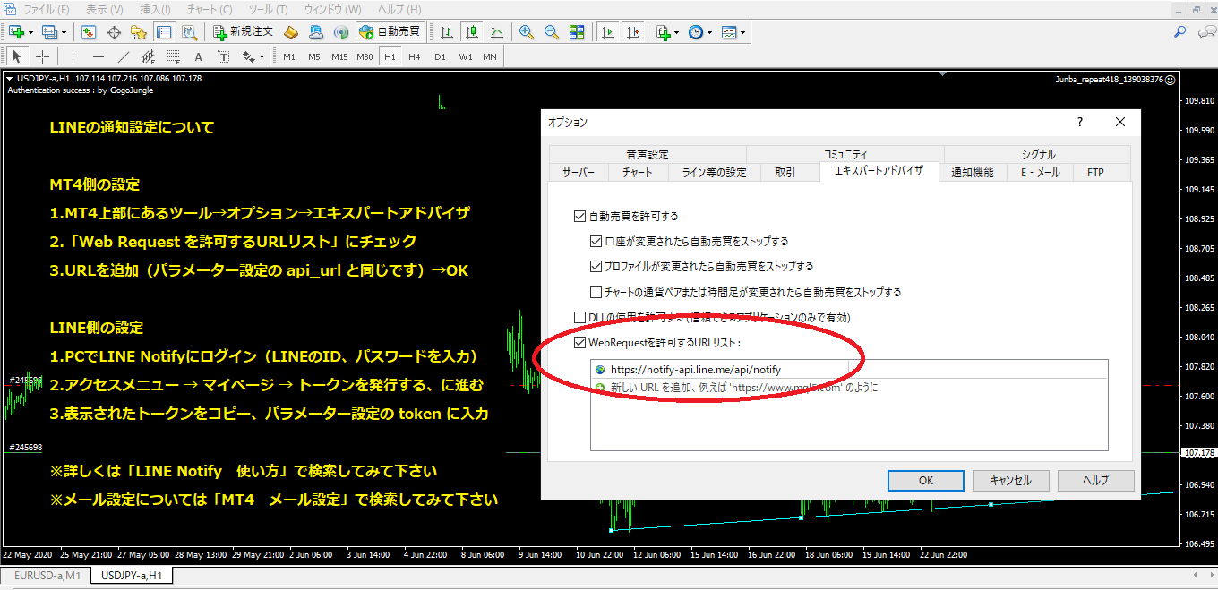Screen dimensions: 1218x590
Task: Select the equidistant channel tool
Action: point(149,56)
